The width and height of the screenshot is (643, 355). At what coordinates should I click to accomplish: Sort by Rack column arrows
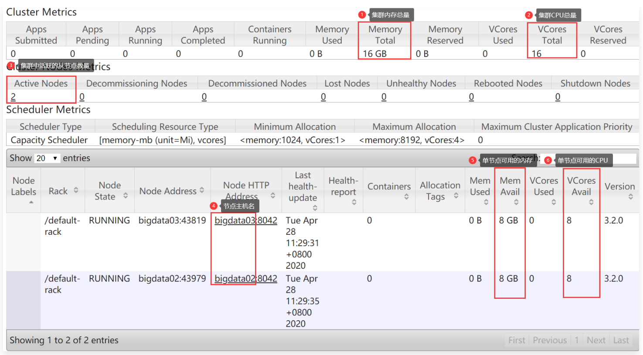(76, 190)
